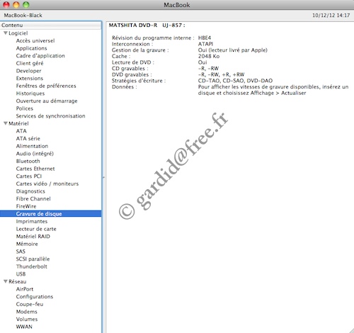Select ATA série item
The image size is (354, 333).
tap(28, 139)
